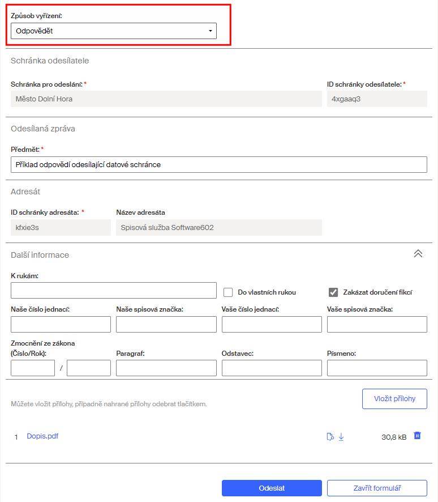Viewport: 438px width, 502px height.
Task: Click the Další informace heading text
Action: click(40, 255)
